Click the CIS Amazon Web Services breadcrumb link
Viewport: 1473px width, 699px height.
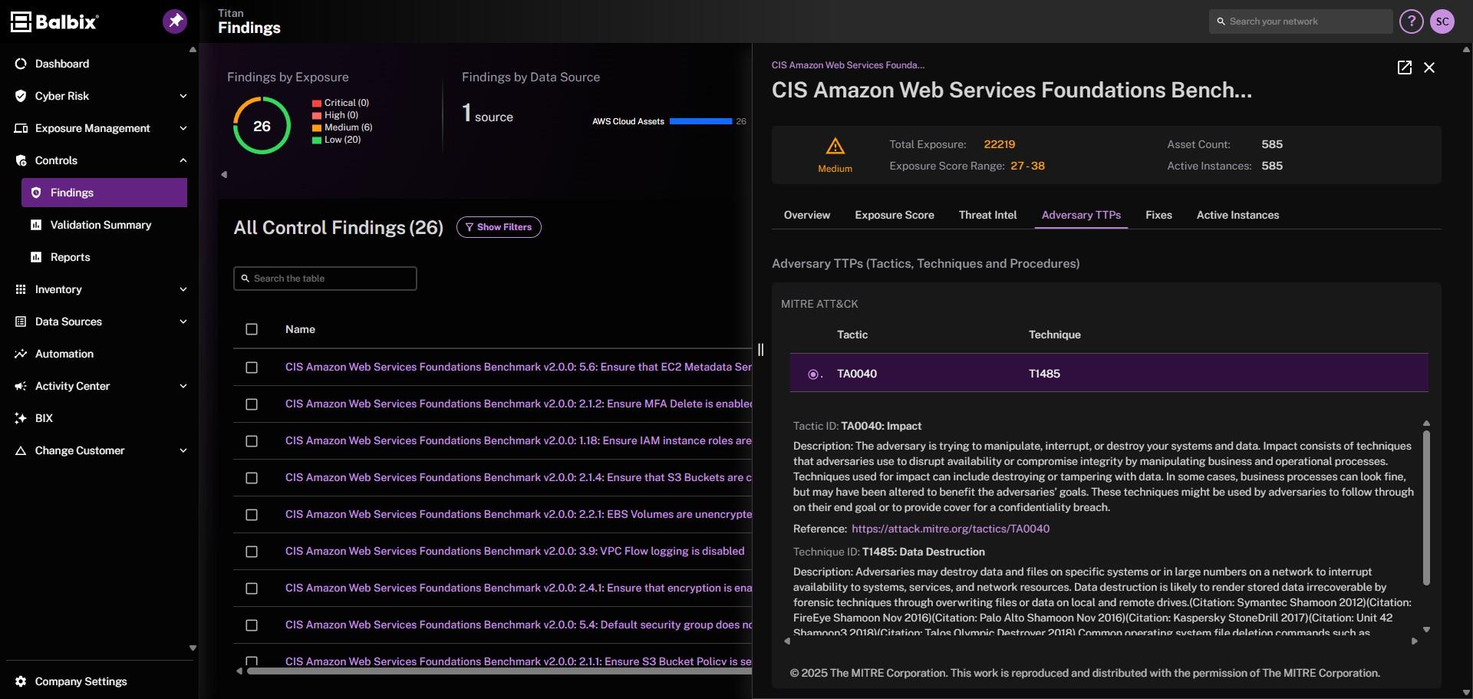pyautogui.click(x=848, y=65)
